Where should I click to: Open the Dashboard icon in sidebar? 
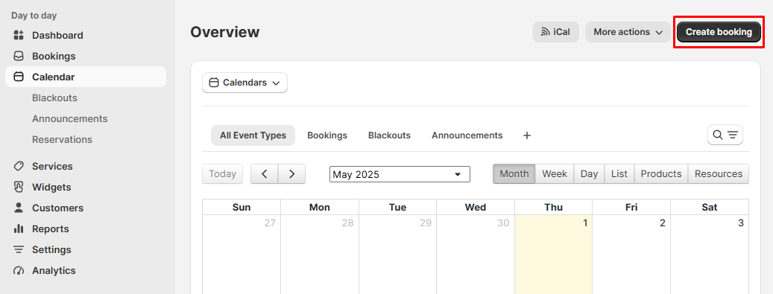(19, 36)
